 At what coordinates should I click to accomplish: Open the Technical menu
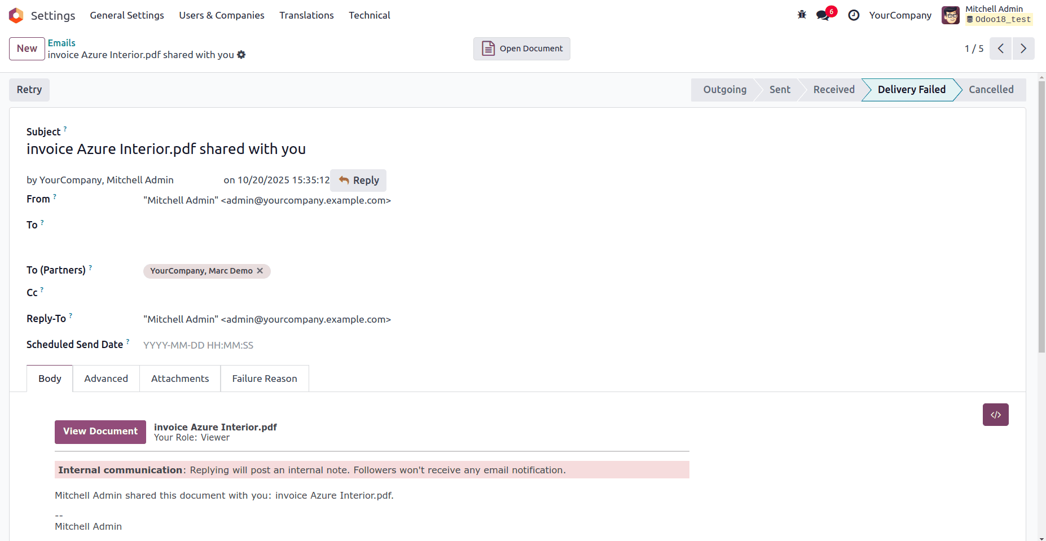(x=370, y=15)
